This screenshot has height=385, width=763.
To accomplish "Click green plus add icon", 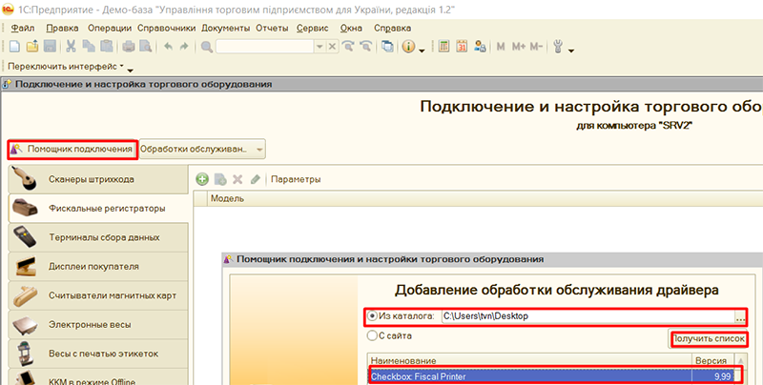I will coord(202,179).
